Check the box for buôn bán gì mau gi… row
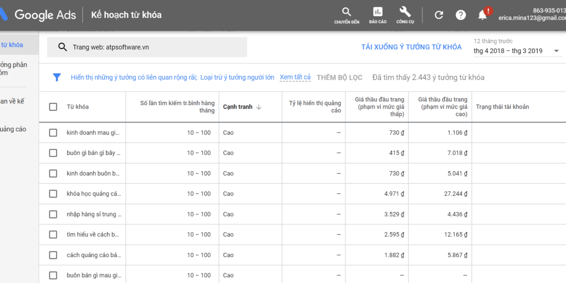Image resolution: width=566 pixels, height=283 pixels. pos(53,276)
